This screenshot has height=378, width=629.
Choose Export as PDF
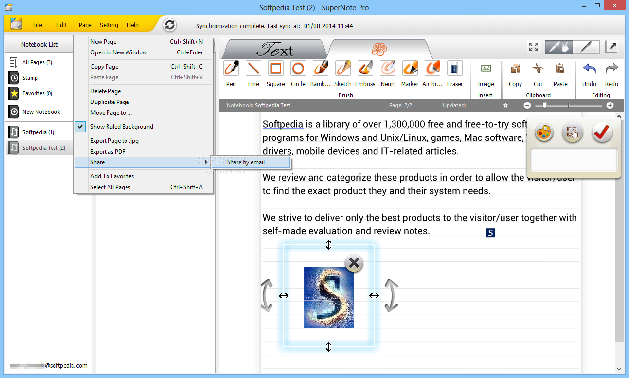coord(144,152)
